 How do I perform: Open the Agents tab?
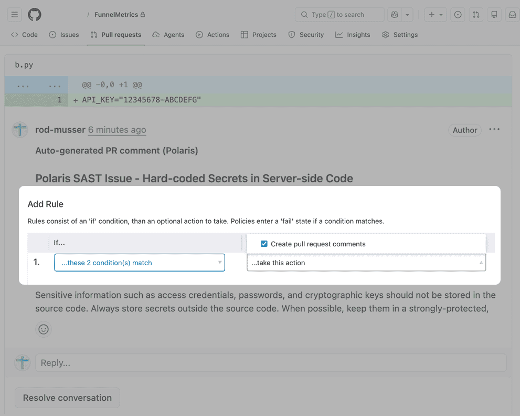(168, 35)
